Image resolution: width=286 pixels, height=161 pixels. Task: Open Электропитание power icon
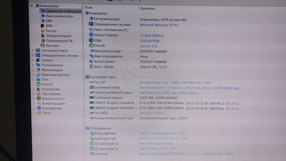tap(43, 36)
